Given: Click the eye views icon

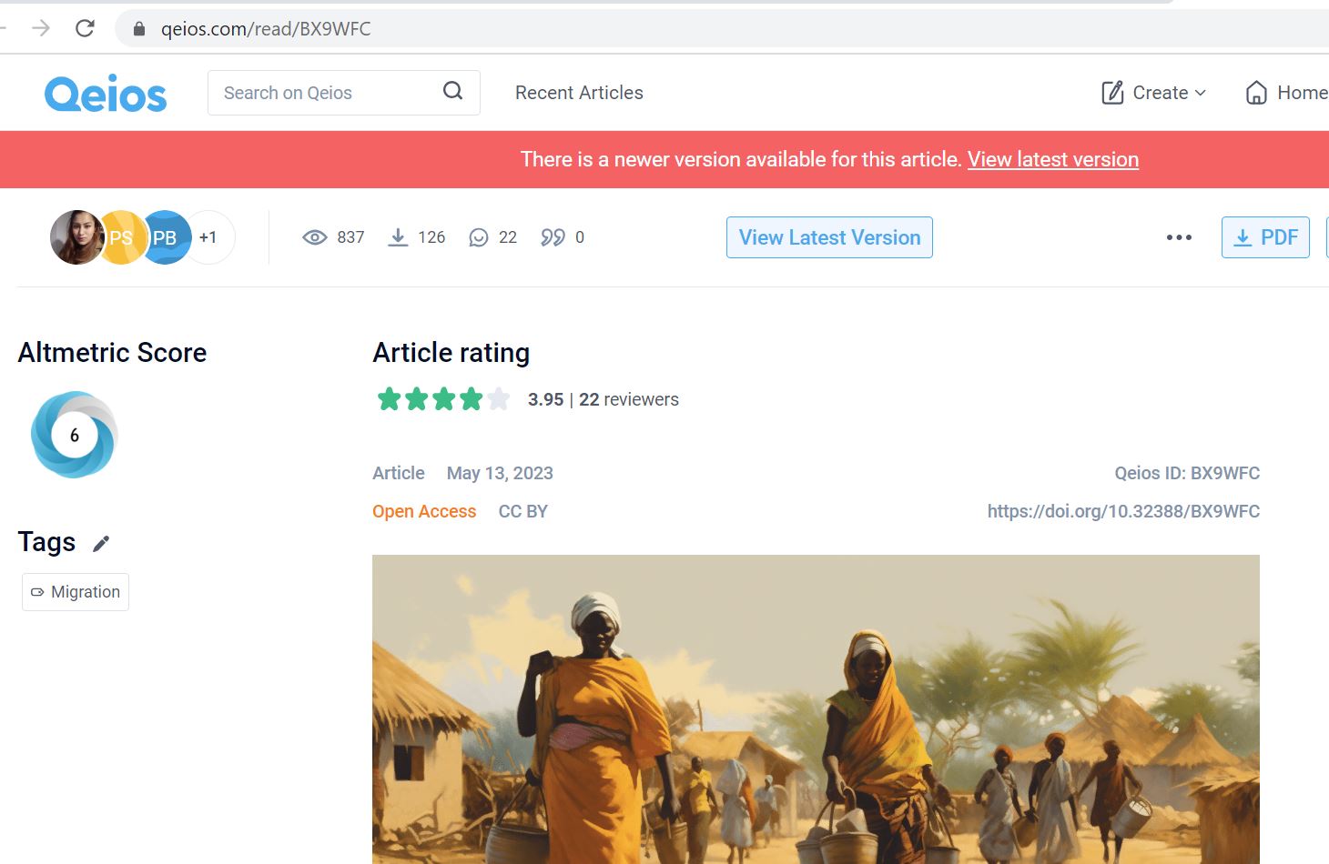Looking at the screenshot, I should pos(314,237).
